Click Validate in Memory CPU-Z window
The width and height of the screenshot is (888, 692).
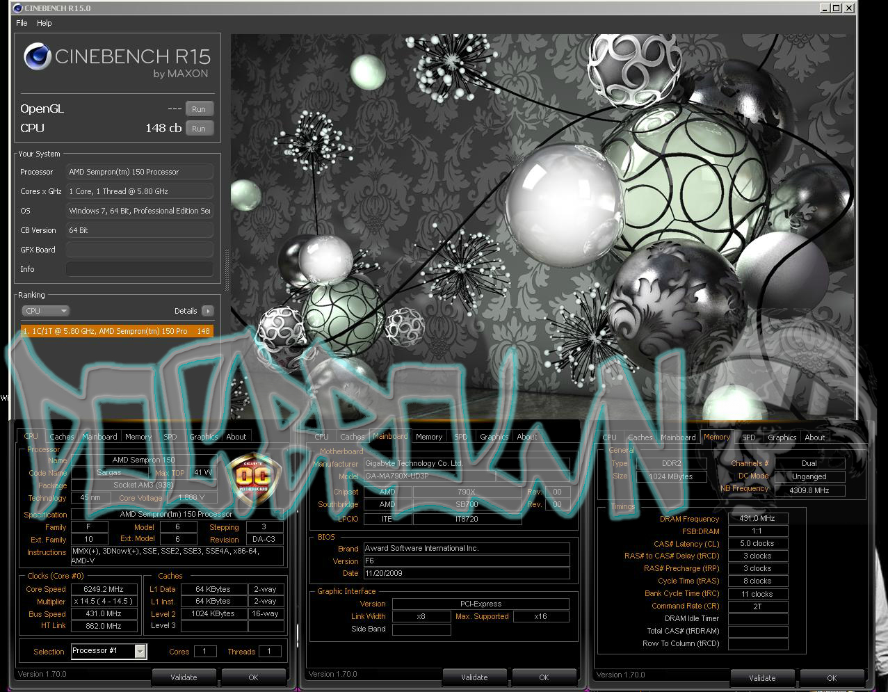click(762, 677)
